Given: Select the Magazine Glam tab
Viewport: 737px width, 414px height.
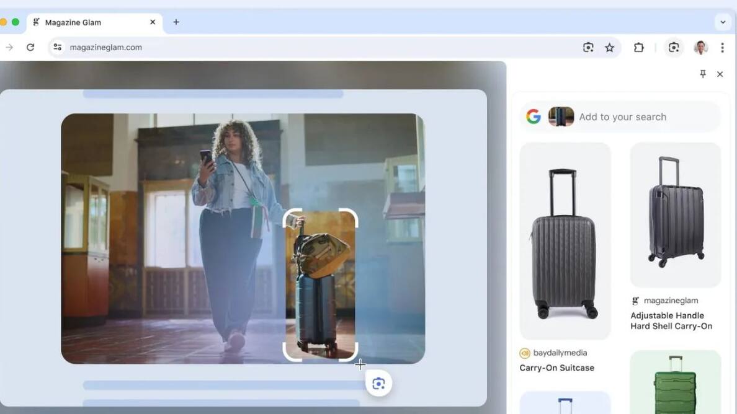Looking at the screenshot, I should (87, 22).
